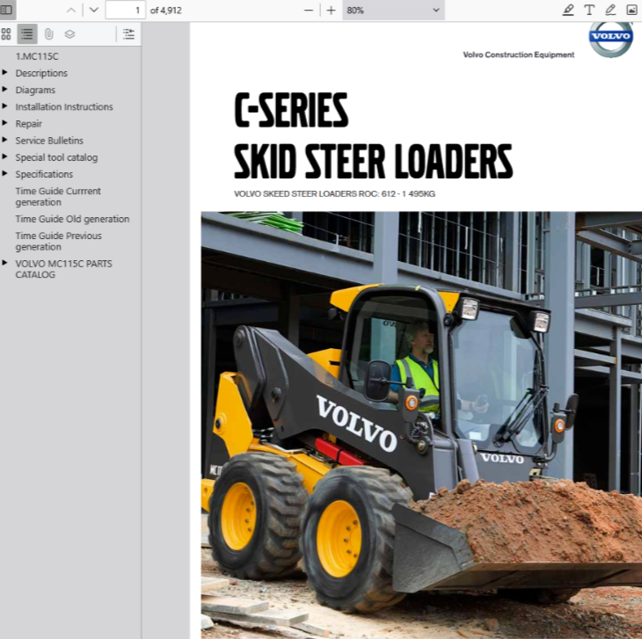Go to next page arrow

point(94,11)
